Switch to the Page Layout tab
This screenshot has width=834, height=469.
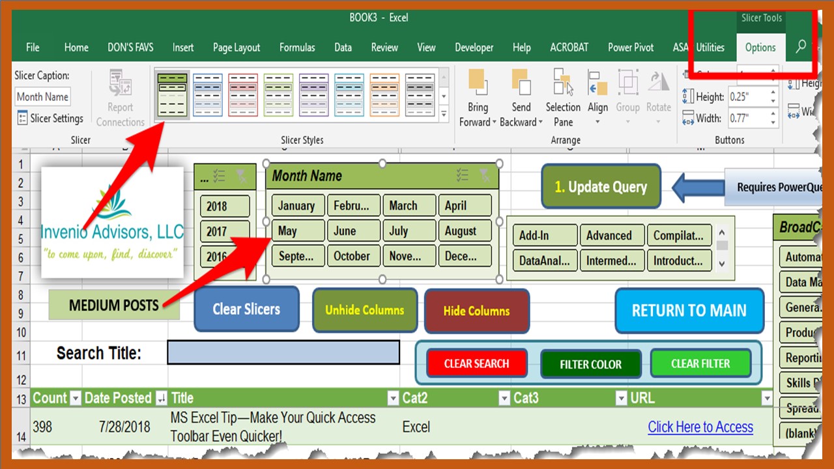[x=237, y=48]
